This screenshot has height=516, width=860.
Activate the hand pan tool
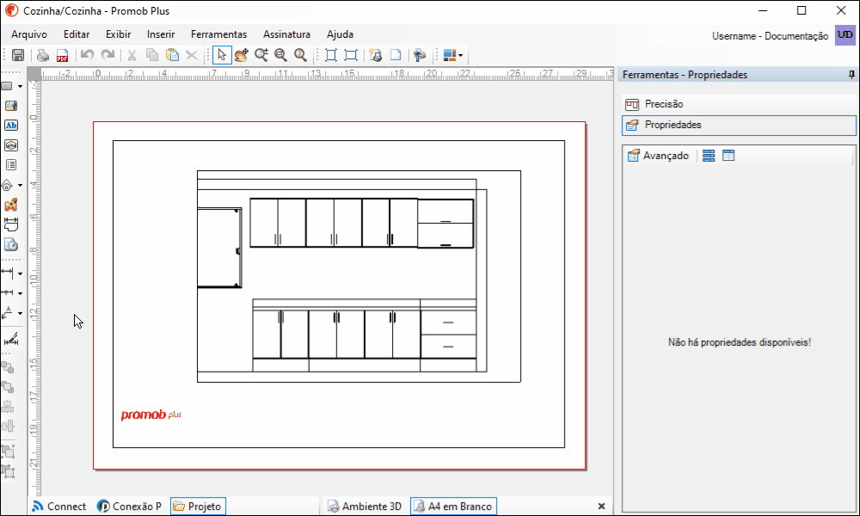pos(242,55)
